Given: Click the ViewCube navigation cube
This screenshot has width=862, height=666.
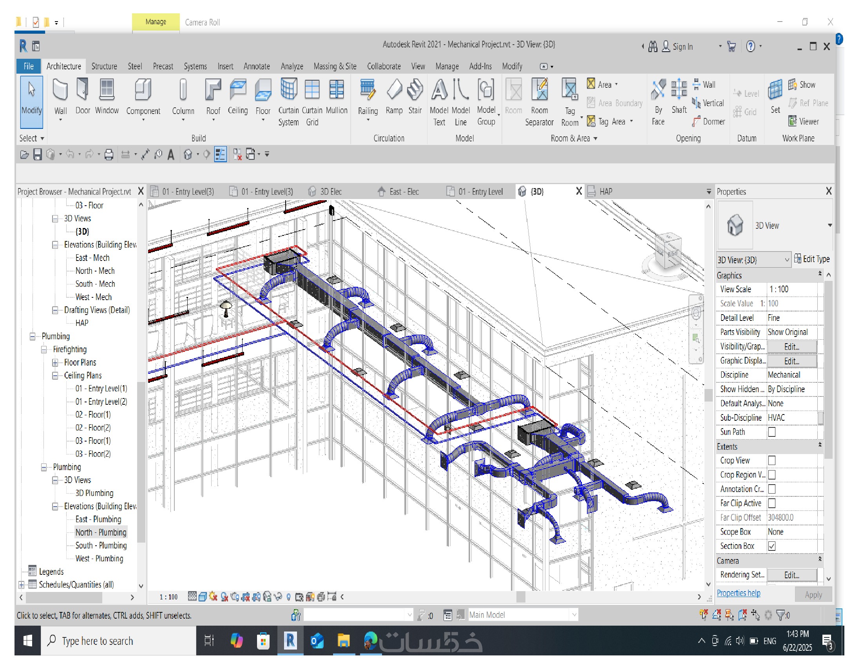Looking at the screenshot, I should (668, 250).
